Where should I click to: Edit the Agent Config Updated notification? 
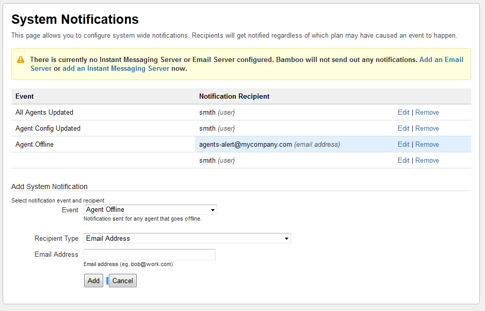click(x=403, y=129)
